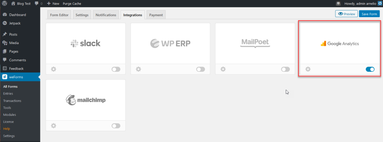
Task: Open Transactions submenu item
Action: (12, 101)
